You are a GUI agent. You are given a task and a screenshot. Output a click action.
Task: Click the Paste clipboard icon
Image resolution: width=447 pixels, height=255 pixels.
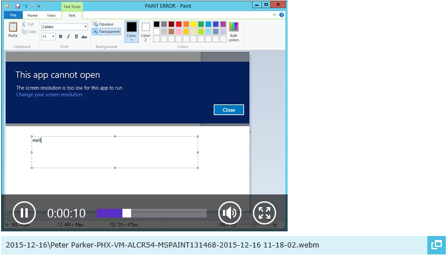(x=13, y=27)
